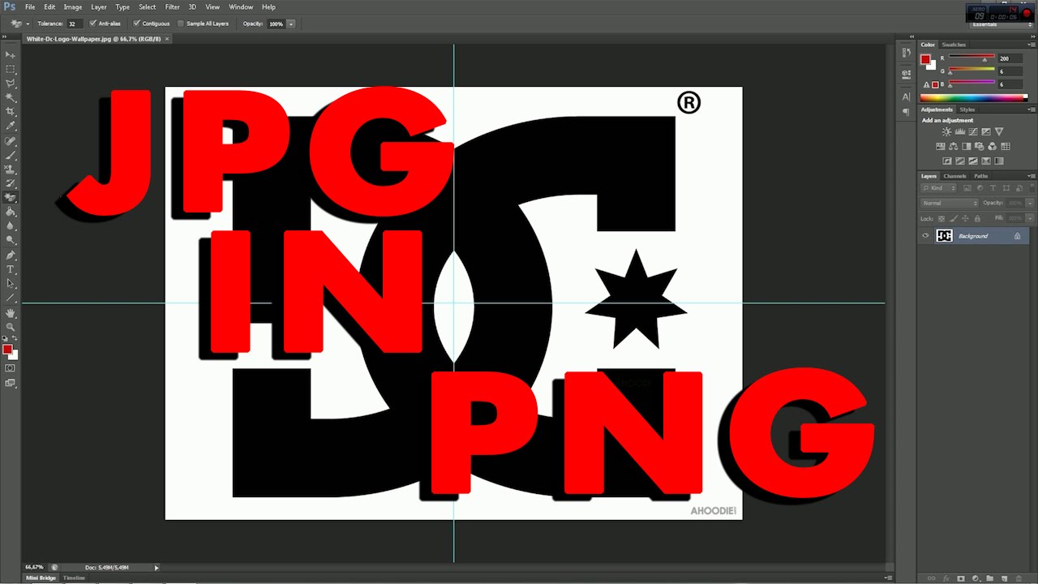
Task: Add a Black & White adjustment
Action: (967, 147)
